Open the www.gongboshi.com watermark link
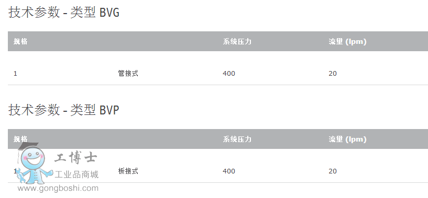Viewport: 428px width, 198px height. (x=58, y=188)
